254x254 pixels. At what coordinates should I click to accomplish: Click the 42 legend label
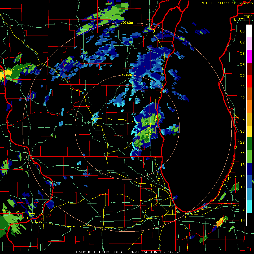pyautogui.click(x=242, y=98)
